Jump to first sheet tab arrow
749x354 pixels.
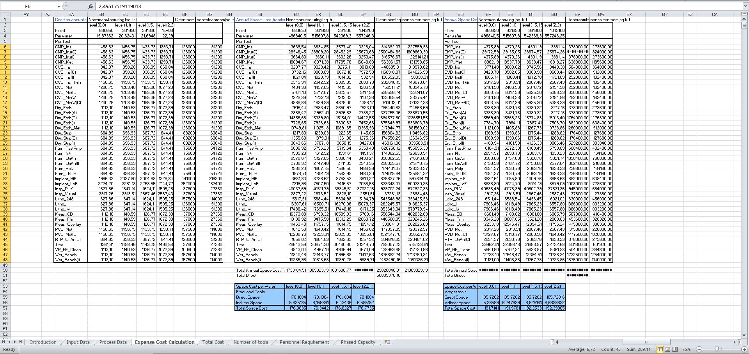coord(4,342)
